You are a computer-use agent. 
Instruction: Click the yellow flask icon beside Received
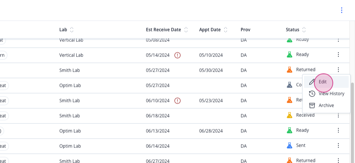click(x=289, y=115)
